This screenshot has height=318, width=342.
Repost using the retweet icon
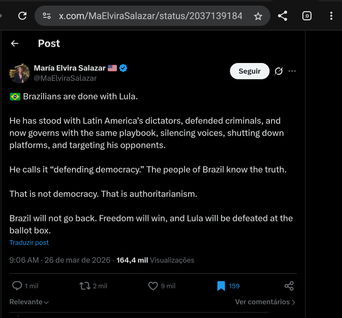(85, 286)
